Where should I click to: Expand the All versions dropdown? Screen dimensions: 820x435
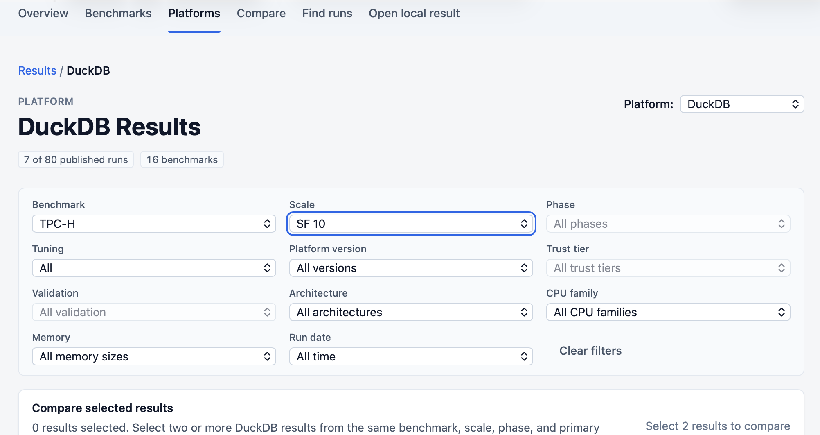[x=411, y=268]
